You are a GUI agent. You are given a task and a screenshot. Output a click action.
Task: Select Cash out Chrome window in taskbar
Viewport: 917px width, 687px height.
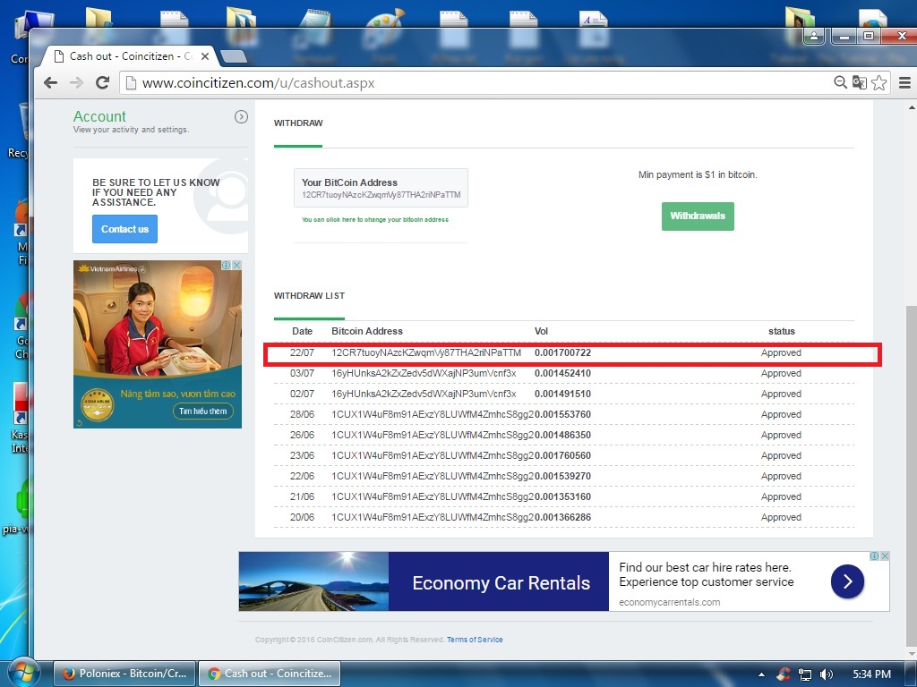pyautogui.click(x=270, y=674)
